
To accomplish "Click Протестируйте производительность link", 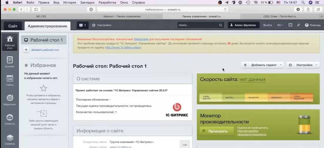I will 252,133.
